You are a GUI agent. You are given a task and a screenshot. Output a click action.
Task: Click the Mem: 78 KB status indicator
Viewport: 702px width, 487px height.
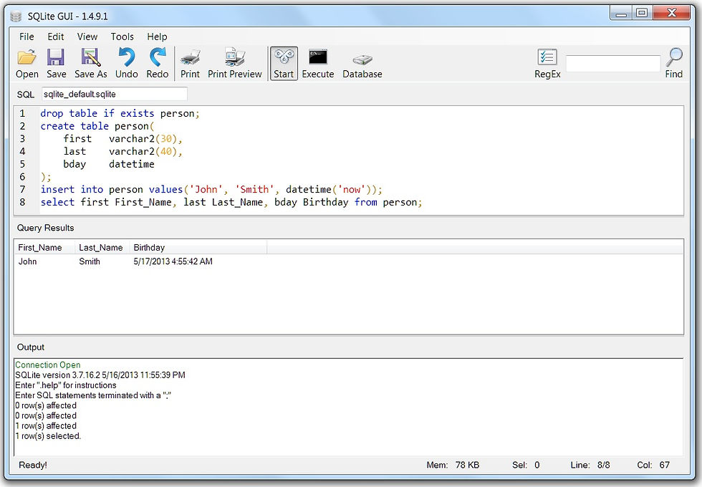453,465
